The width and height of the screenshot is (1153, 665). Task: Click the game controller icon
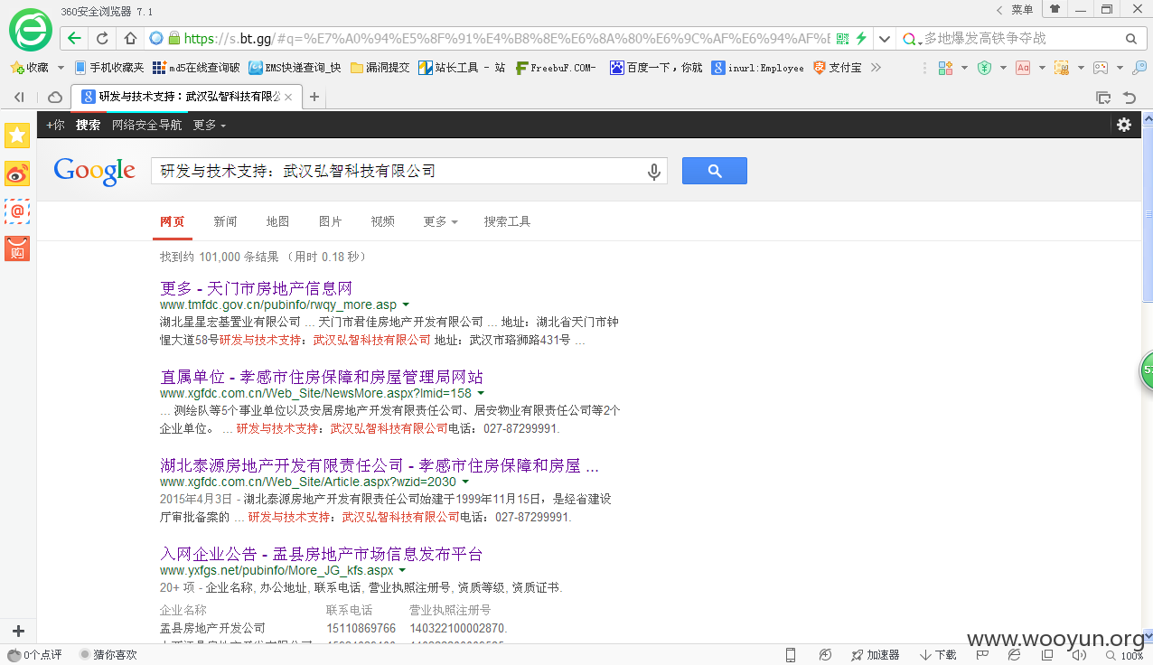click(1101, 68)
